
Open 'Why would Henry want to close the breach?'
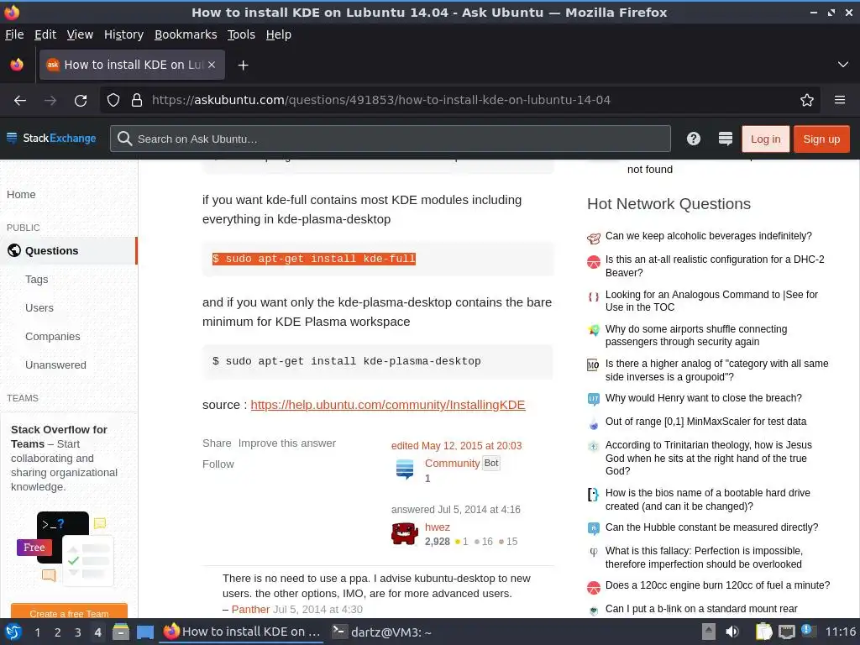(703, 397)
